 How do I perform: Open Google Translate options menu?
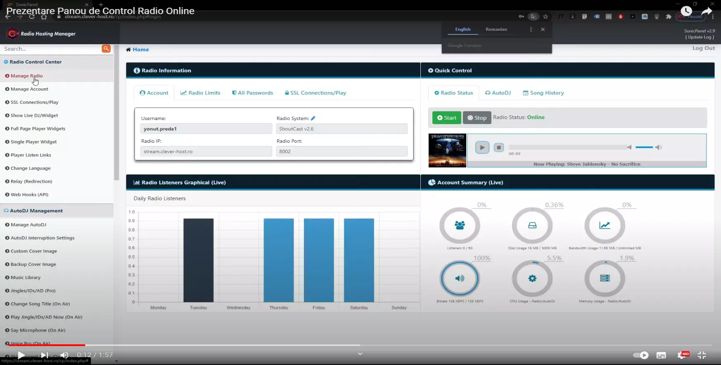531,29
